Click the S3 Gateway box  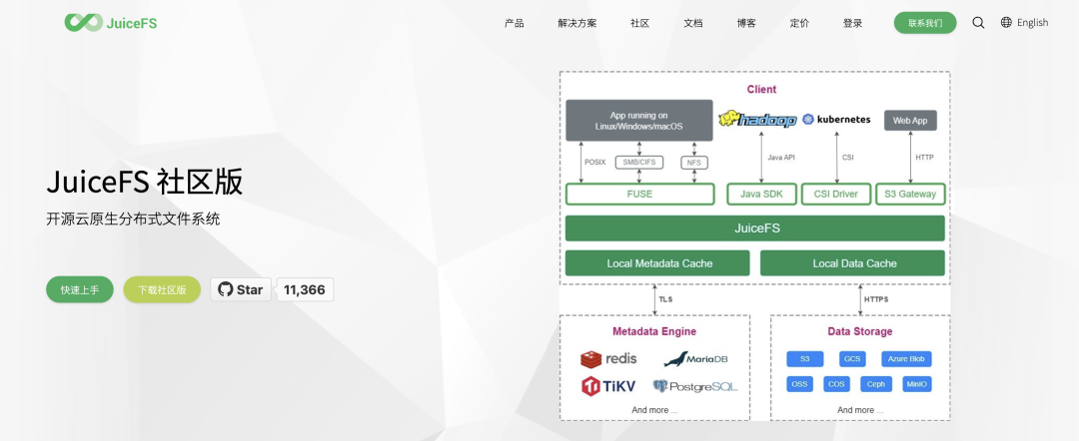pos(910,194)
